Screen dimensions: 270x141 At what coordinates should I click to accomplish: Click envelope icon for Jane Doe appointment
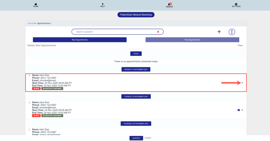[x=239, y=110]
